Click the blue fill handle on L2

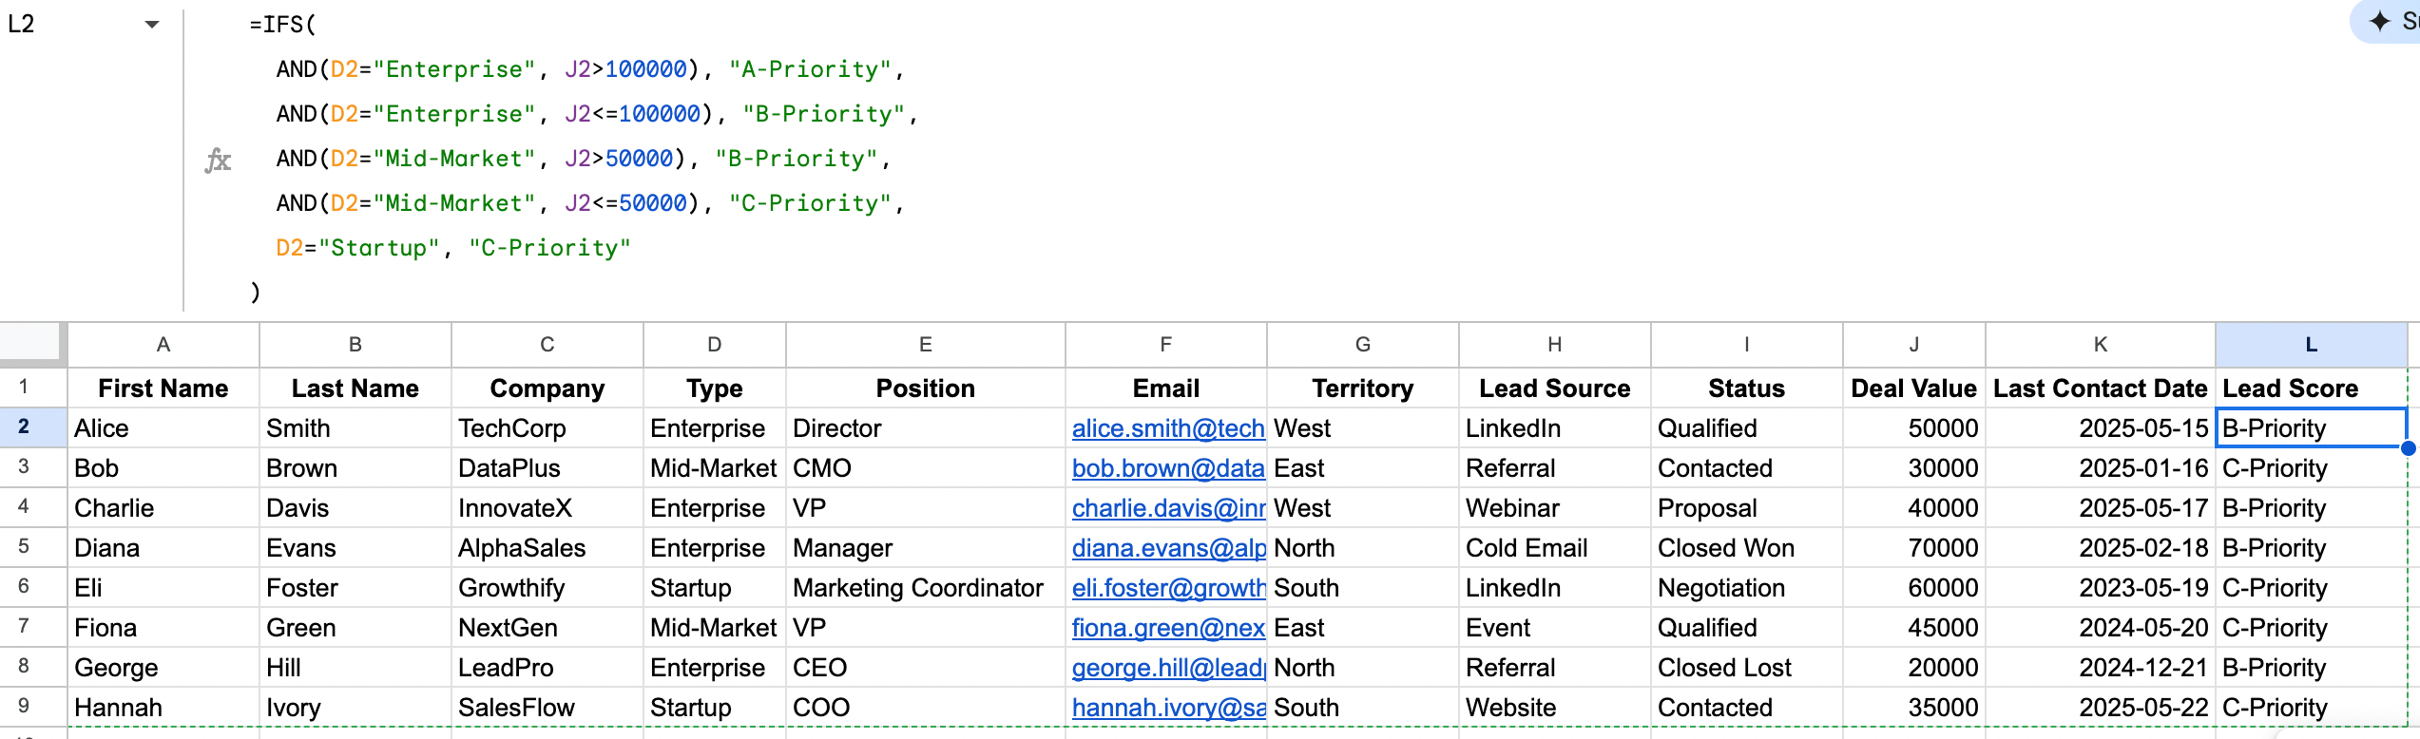tap(2407, 447)
